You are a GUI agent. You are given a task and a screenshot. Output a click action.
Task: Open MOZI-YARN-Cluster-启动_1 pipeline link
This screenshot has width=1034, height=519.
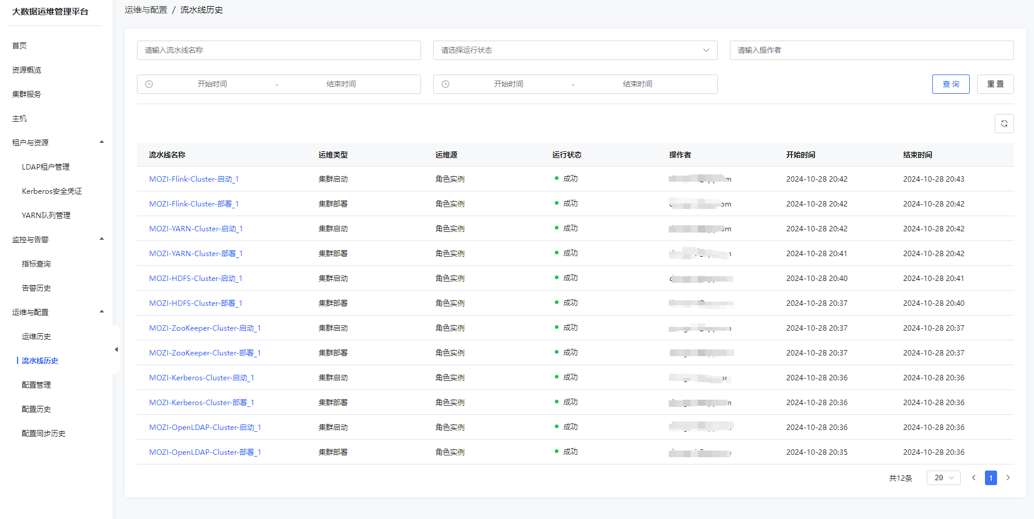coord(196,228)
